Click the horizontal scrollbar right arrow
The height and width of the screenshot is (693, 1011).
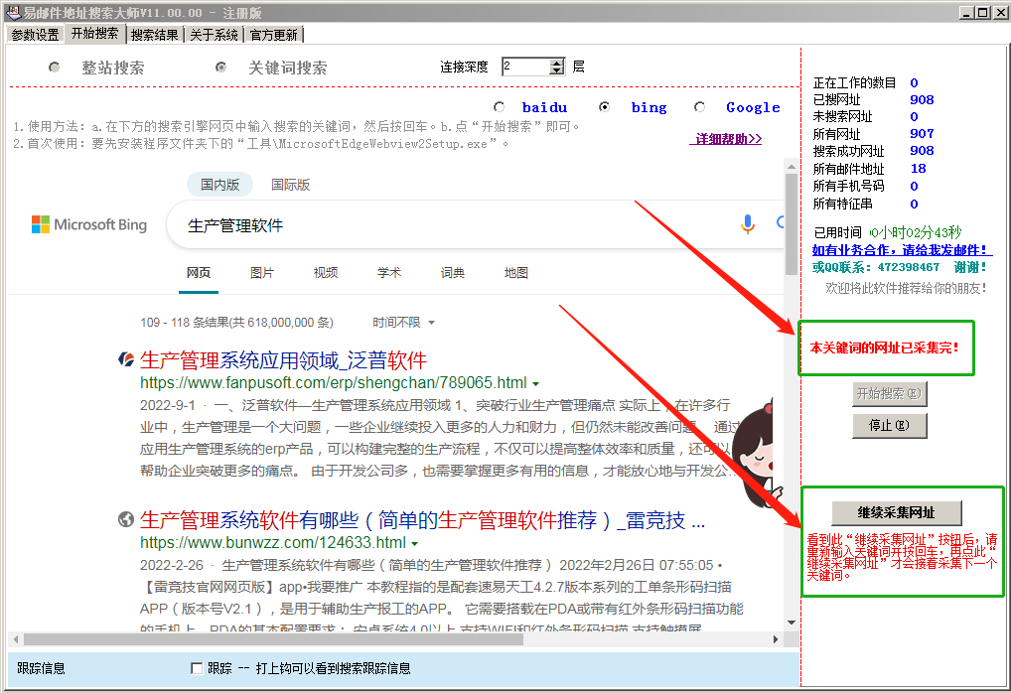pyautogui.click(x=776, y=639)
